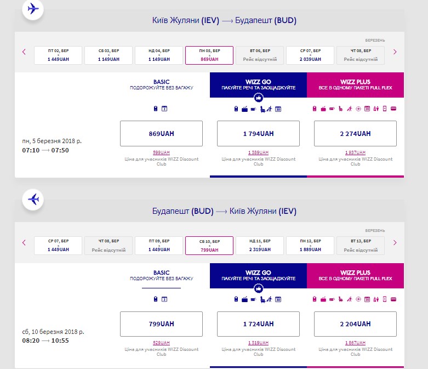Image resolution: width=428 pixels, height=369 pixels.
Task: Open the return 1 867UAH Discount Club price link
Action: (x=355, y=343)
